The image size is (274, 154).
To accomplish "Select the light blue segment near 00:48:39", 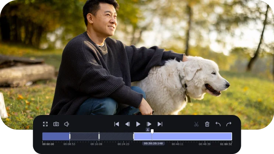I will 199,136.
